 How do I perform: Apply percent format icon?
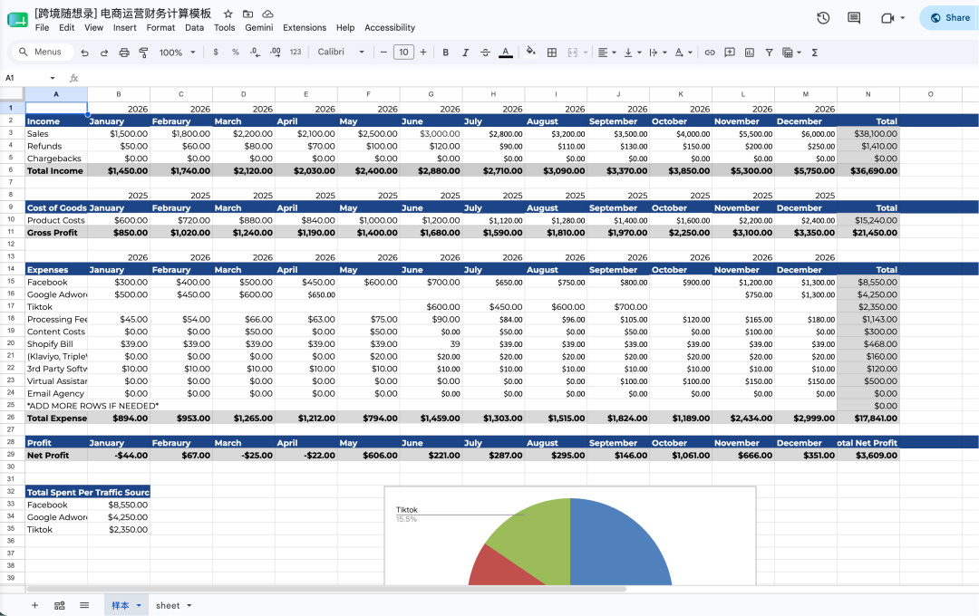pos(236,53)
